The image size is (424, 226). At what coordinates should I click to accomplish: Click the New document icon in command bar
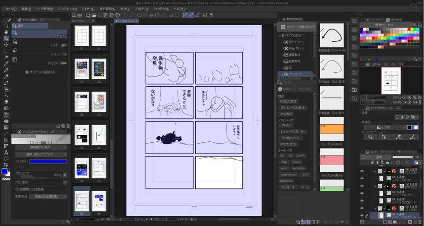tap(87, 15)
